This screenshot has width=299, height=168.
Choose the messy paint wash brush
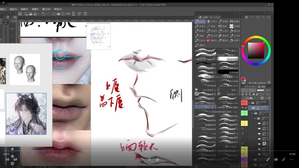(x=228, y=86)
